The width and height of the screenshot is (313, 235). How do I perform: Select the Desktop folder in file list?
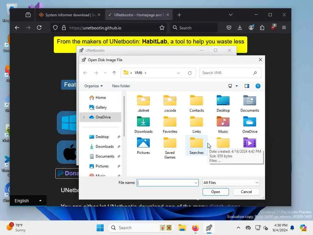(223, 104)
